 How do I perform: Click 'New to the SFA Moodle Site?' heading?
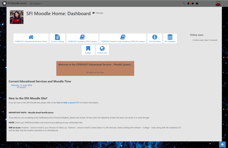pos(28,98)
